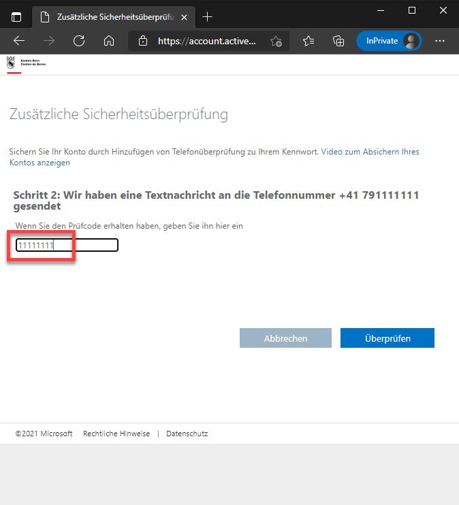This screenshot has width=459, height=505.
Task: View site information via the lock icon
Action: tap(143, 41)
